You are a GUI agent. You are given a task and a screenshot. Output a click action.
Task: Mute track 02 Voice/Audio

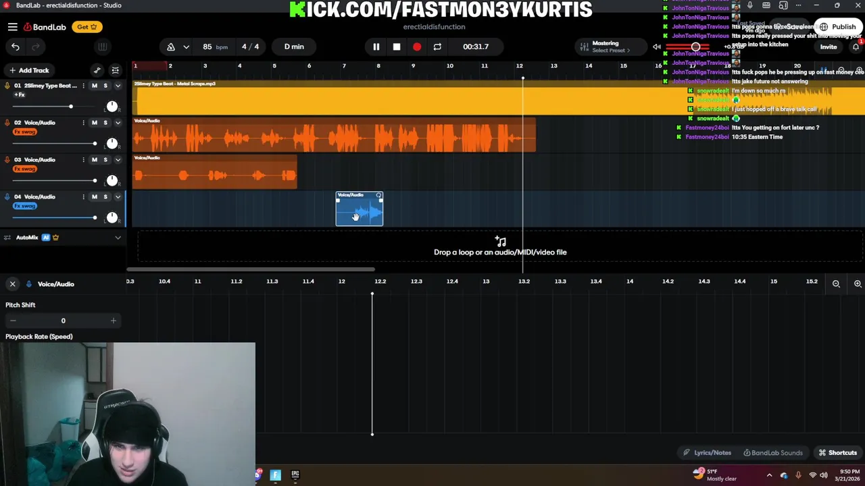(x=95, y=123)
